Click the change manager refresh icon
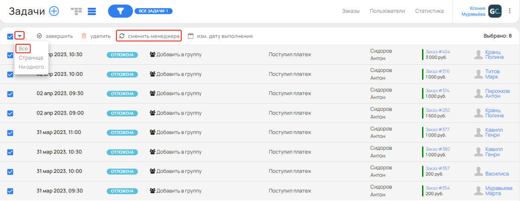The image size is (520, 201). (x=122, y=36)
